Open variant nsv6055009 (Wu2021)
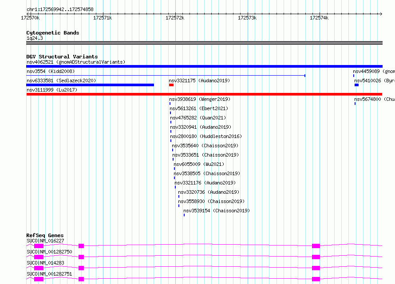This screenshot has height=284, width=395. pyautogui.click(x=199, y=164)
